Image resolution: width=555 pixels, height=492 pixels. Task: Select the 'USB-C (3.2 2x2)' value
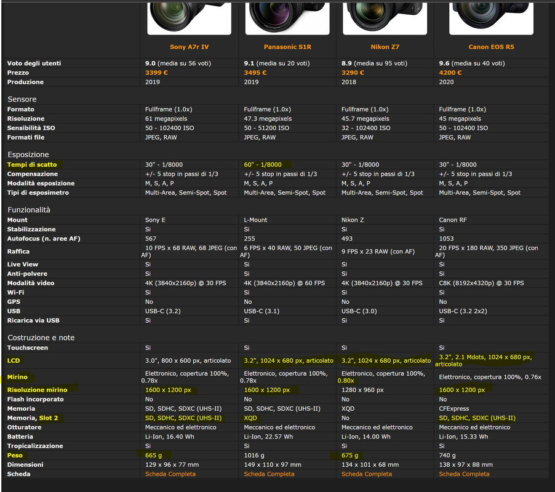click(x=463, y=311)
